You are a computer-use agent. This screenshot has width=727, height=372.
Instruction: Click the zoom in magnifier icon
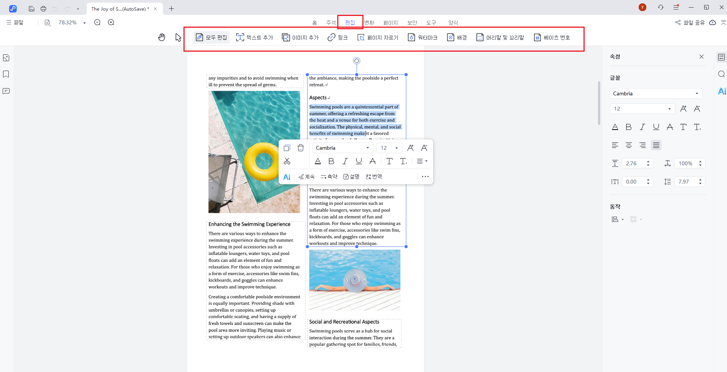click(x=111, y=22)
